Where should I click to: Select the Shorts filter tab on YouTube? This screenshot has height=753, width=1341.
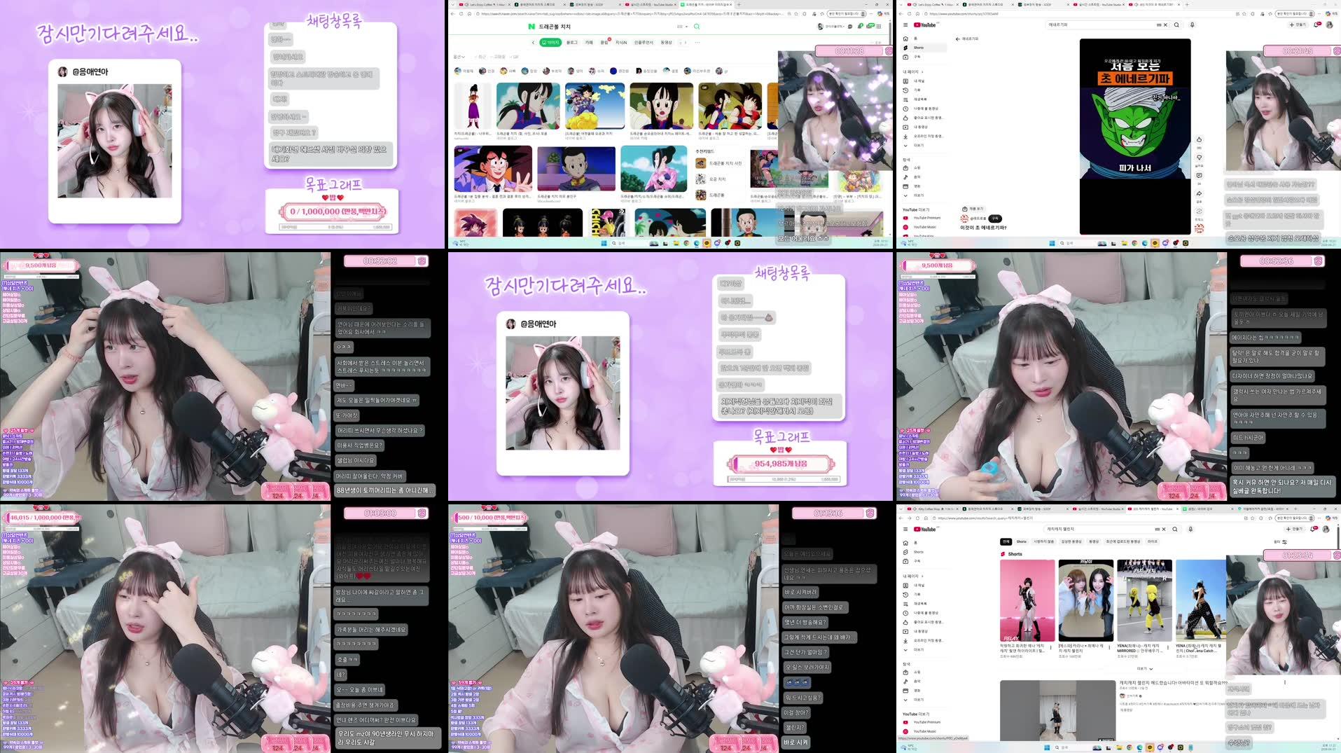coord(1022,541)
